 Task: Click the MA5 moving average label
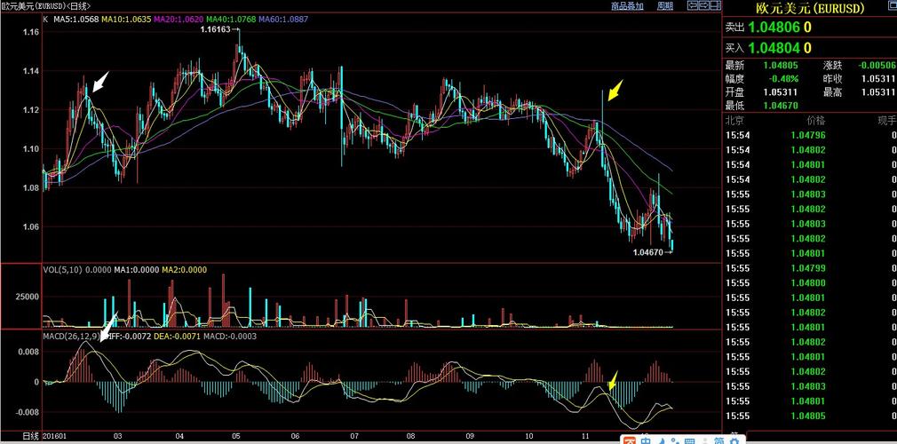tap(75, 19)
